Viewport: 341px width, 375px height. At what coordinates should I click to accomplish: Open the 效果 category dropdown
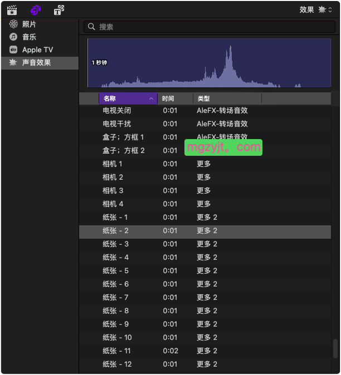coord(315,10)
